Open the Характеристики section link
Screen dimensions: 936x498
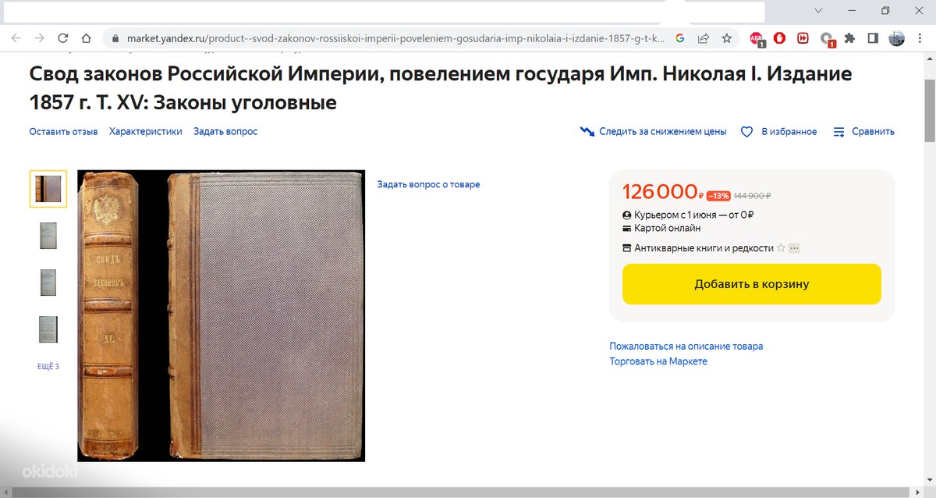coord(146,132)
